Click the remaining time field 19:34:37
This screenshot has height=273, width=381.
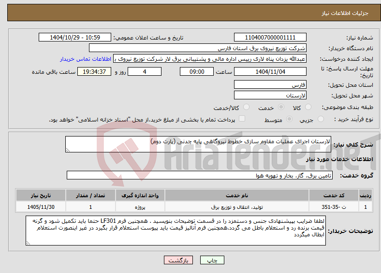tap(94, 71)
